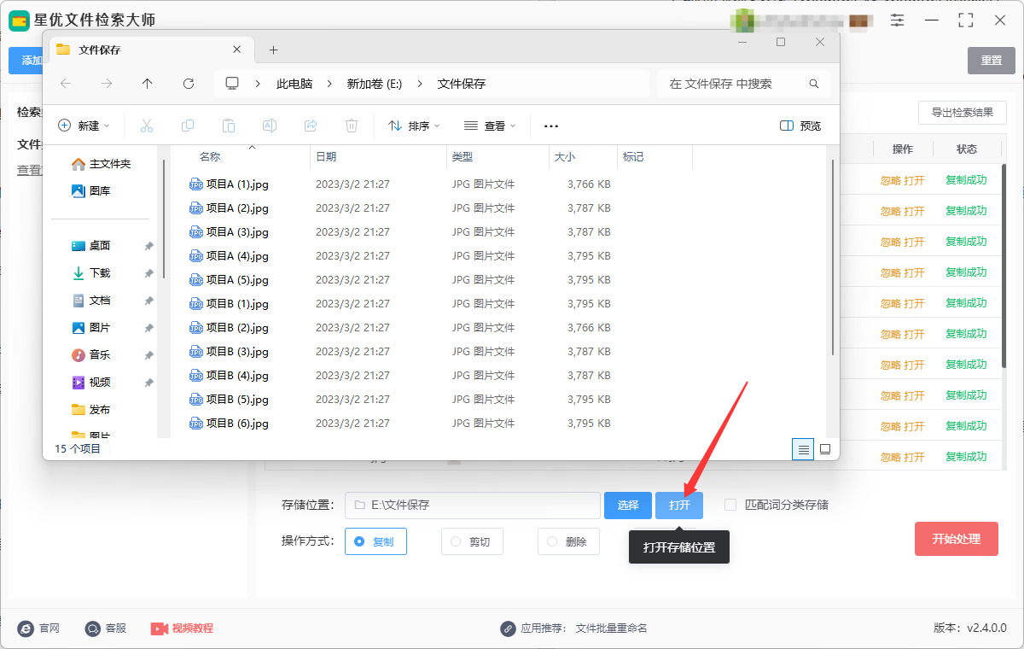Open 桌面 in Explorer sidebar

(100, 246)
